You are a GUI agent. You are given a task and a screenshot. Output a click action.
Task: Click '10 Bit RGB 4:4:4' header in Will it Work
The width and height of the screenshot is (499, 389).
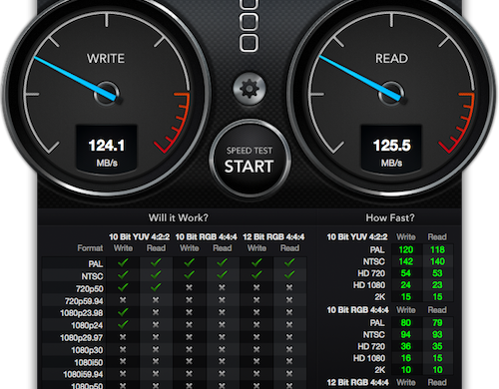coord(206,236)
